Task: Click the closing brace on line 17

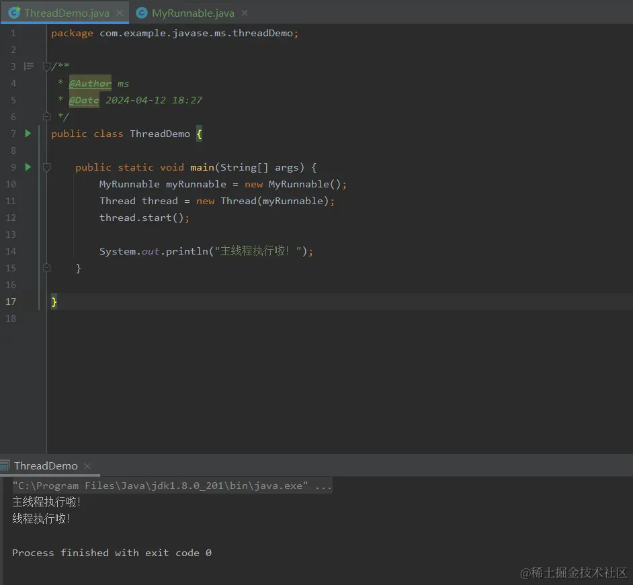Action: (x=54, y=302)
